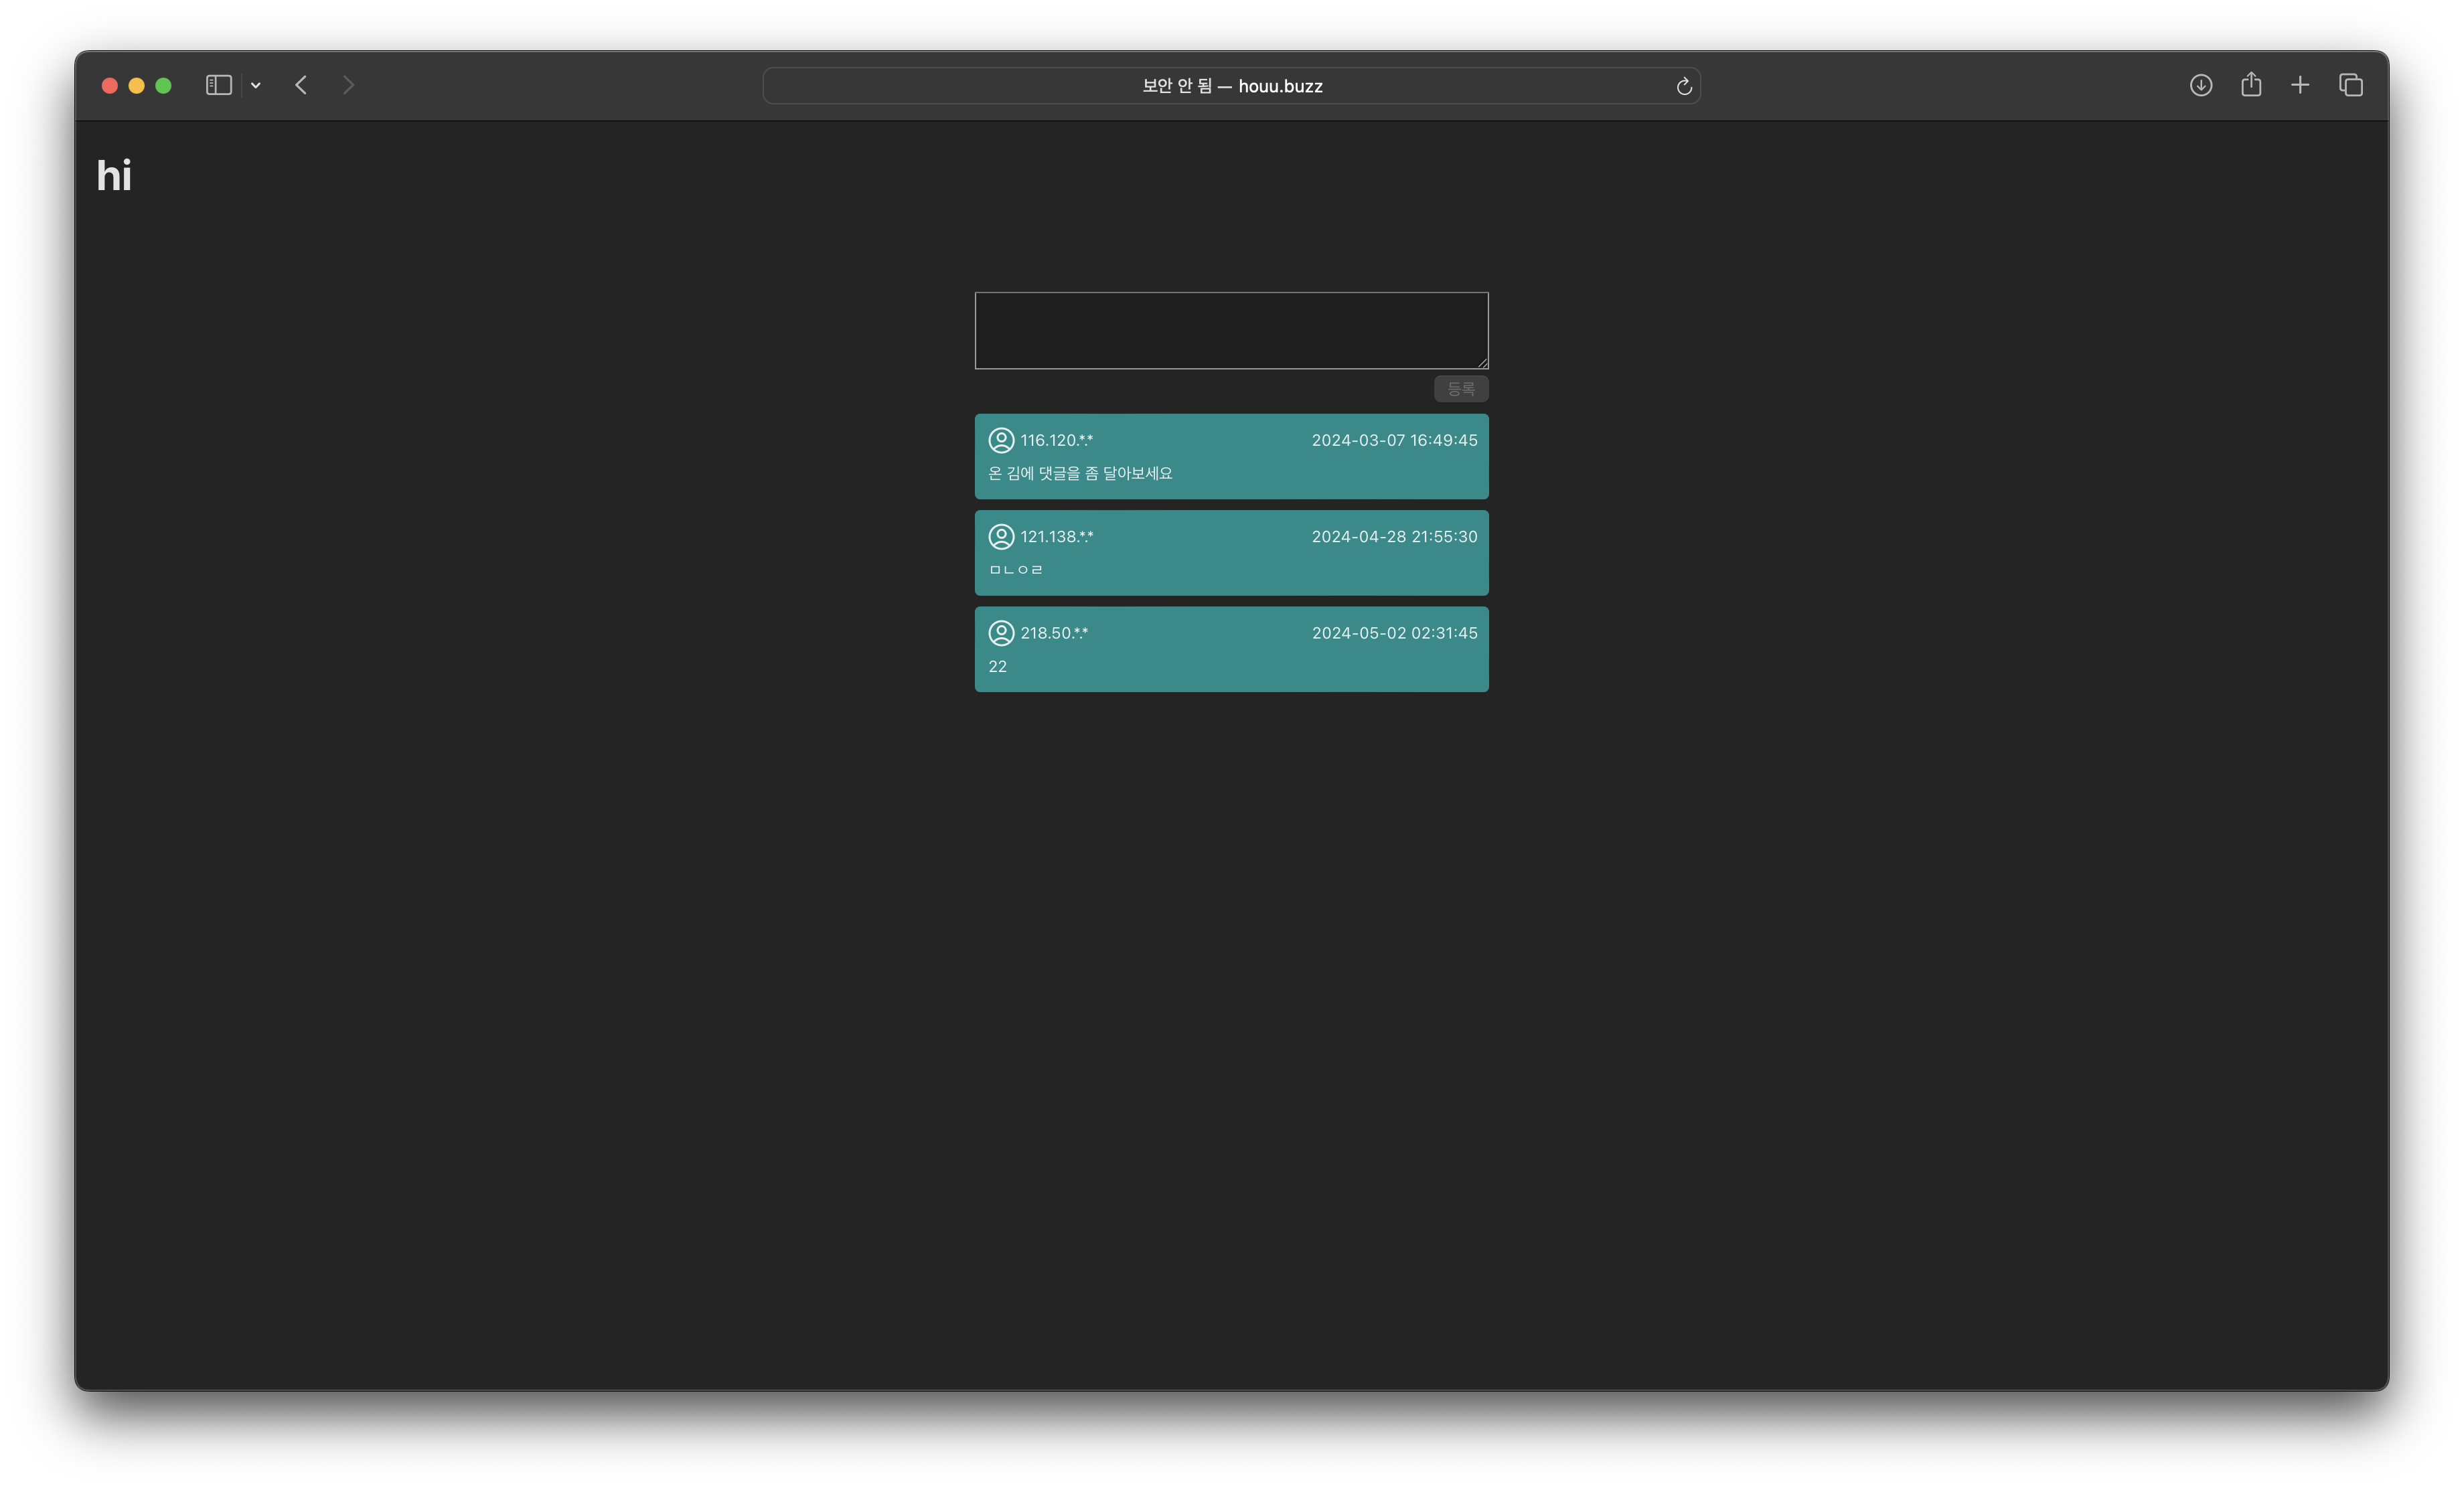Show the downloads list

pyautogui.click(x=2200, y=85)
